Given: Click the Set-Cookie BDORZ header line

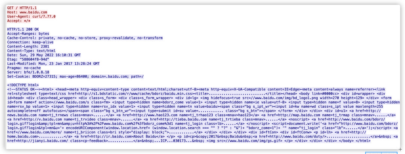Looking at the screenshot, I should click(x=75, y=77).
